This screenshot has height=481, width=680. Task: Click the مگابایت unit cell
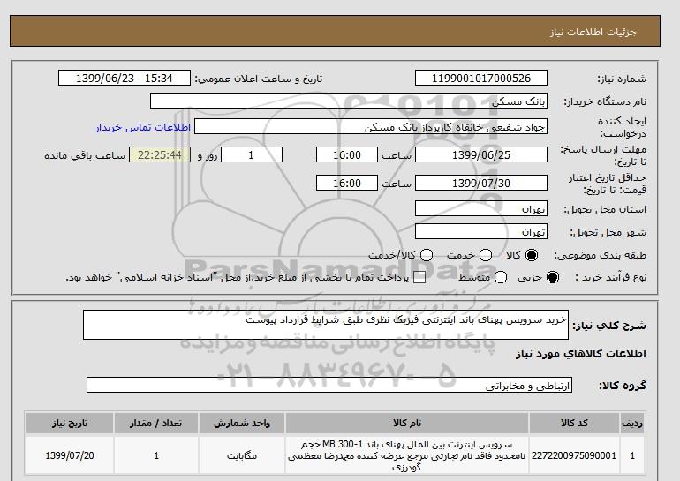point(242,455)
